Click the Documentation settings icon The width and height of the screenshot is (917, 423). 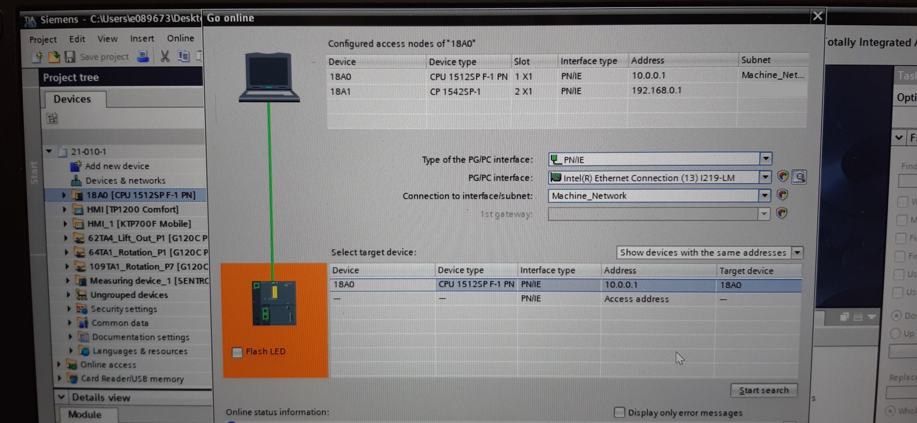83,337
